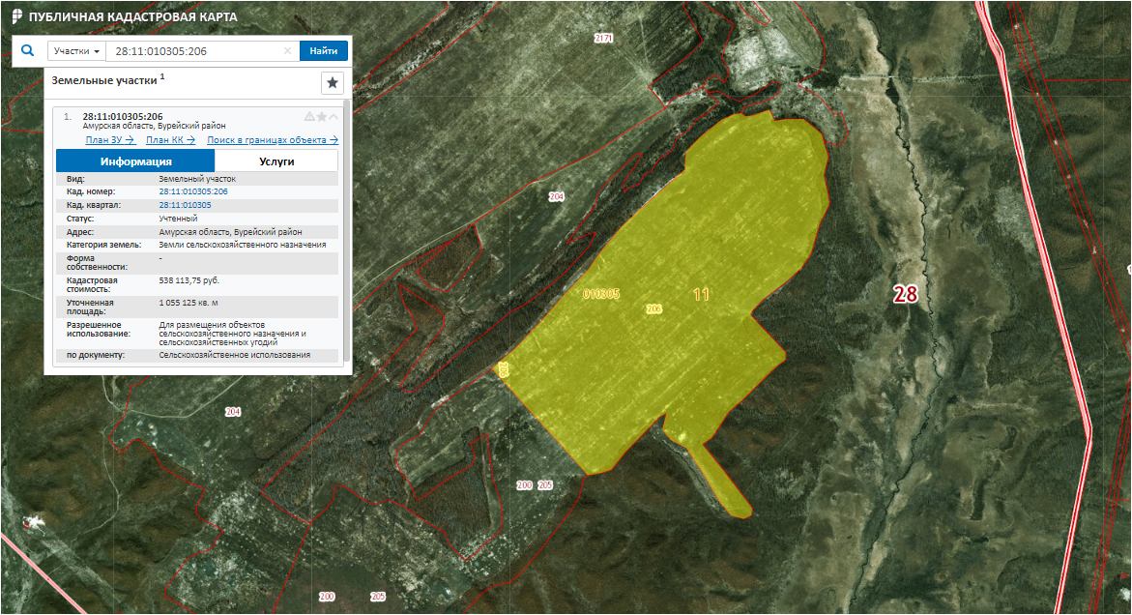Open the Участки search type dropdown

tap(76, 50)
